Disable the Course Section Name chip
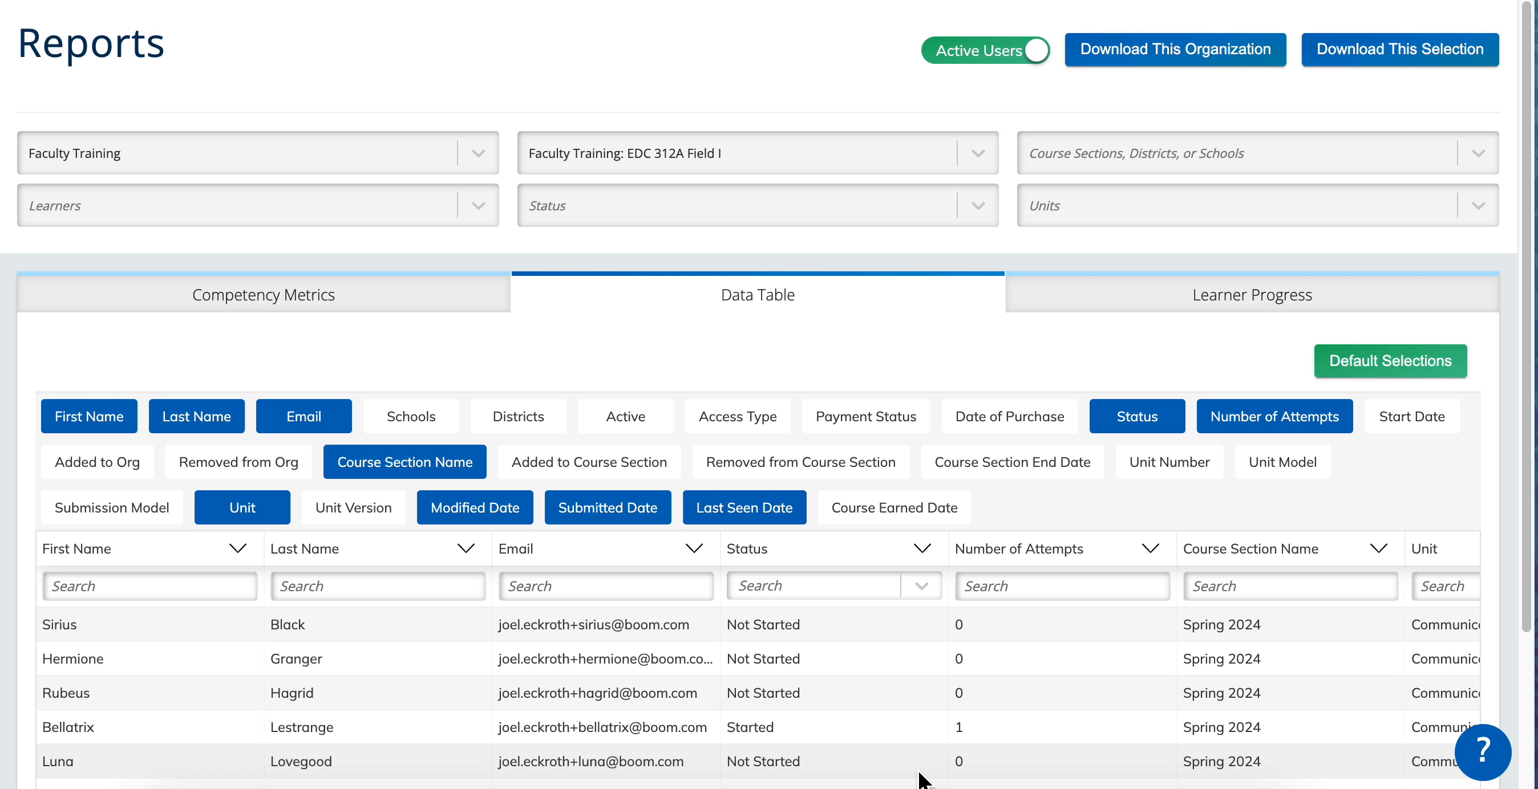Image resolution: width=1538 pixels, height=789 pixels. click(405, 461)
